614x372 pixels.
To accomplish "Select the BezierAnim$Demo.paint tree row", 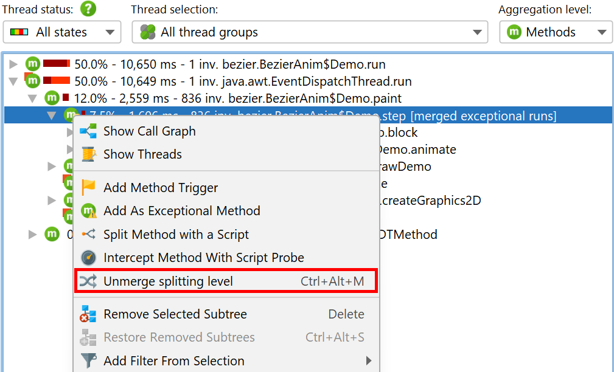I will pyautogui.click(x=308, y=98).
